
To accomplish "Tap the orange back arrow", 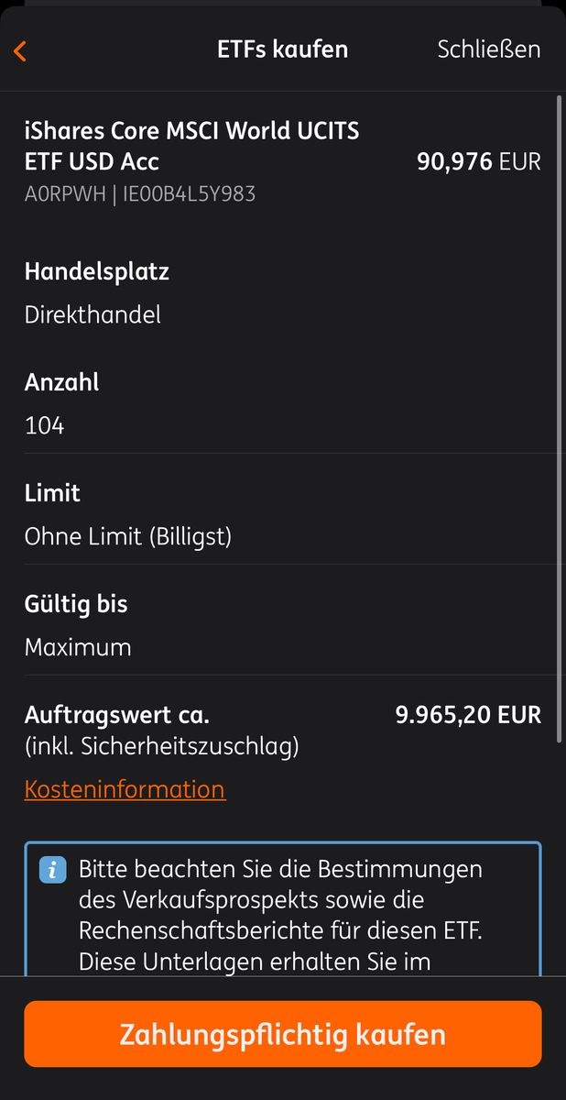I will tap(20, 50).
